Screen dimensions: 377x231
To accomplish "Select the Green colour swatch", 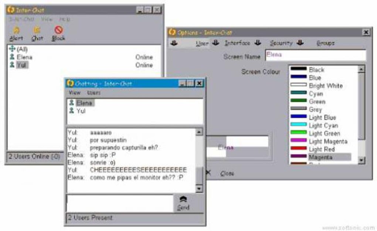I will coord(299,101).
